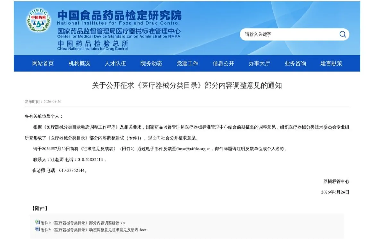This screenshot has width=374, height=239.
Task: Click the 中国食品药品检定研究院 header title
Action: (x=119, y=15)
